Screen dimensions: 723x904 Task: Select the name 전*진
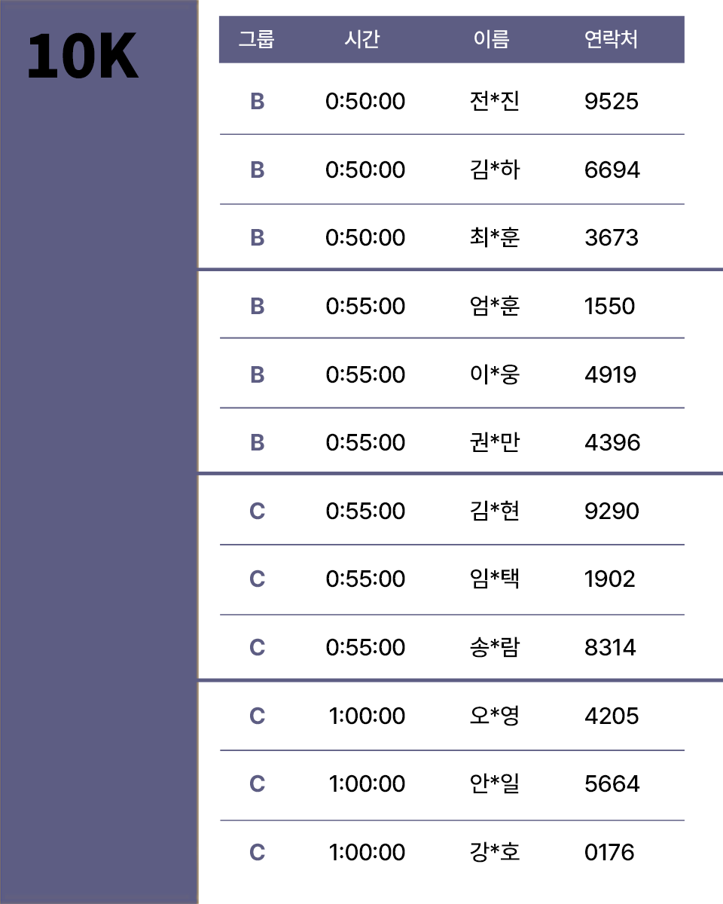click(x=494, y=101)
